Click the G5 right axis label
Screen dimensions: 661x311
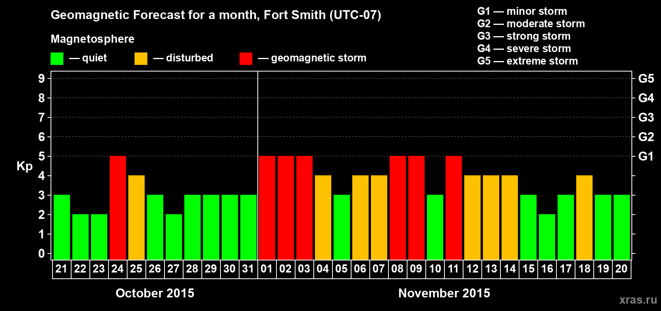(646, 79)
